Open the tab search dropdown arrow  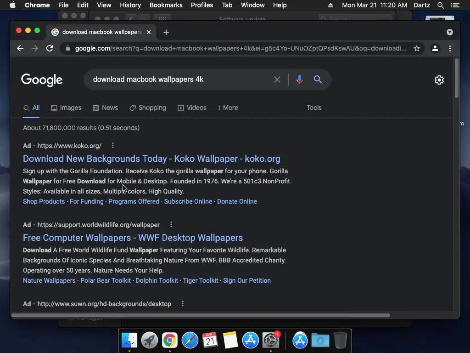point(450,32)
